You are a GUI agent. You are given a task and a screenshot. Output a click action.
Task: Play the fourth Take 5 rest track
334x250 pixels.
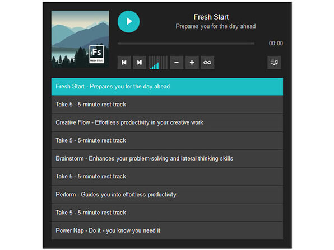pyautogui.click(x=167, y=213)
